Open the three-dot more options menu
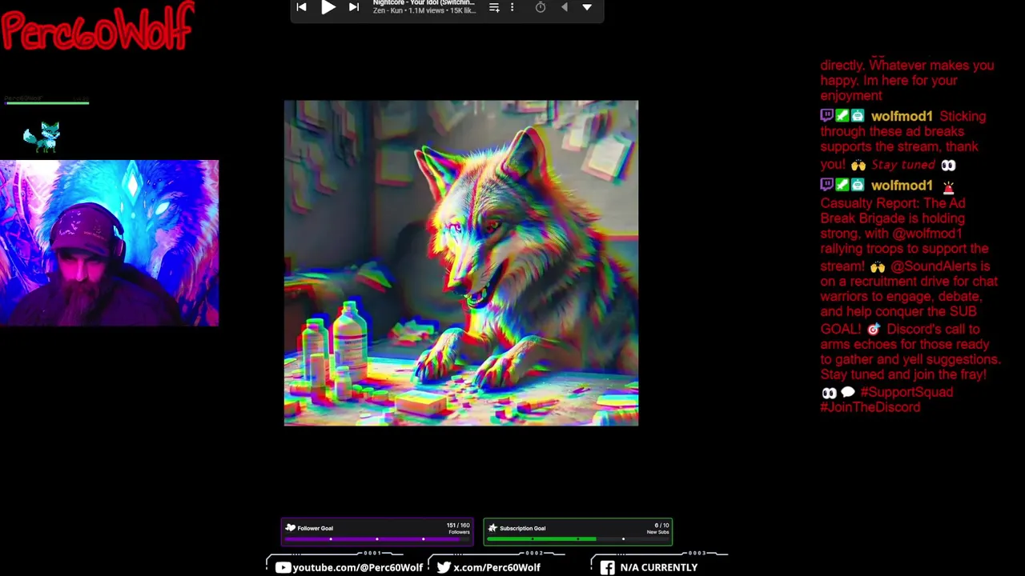 coord(512,7)
